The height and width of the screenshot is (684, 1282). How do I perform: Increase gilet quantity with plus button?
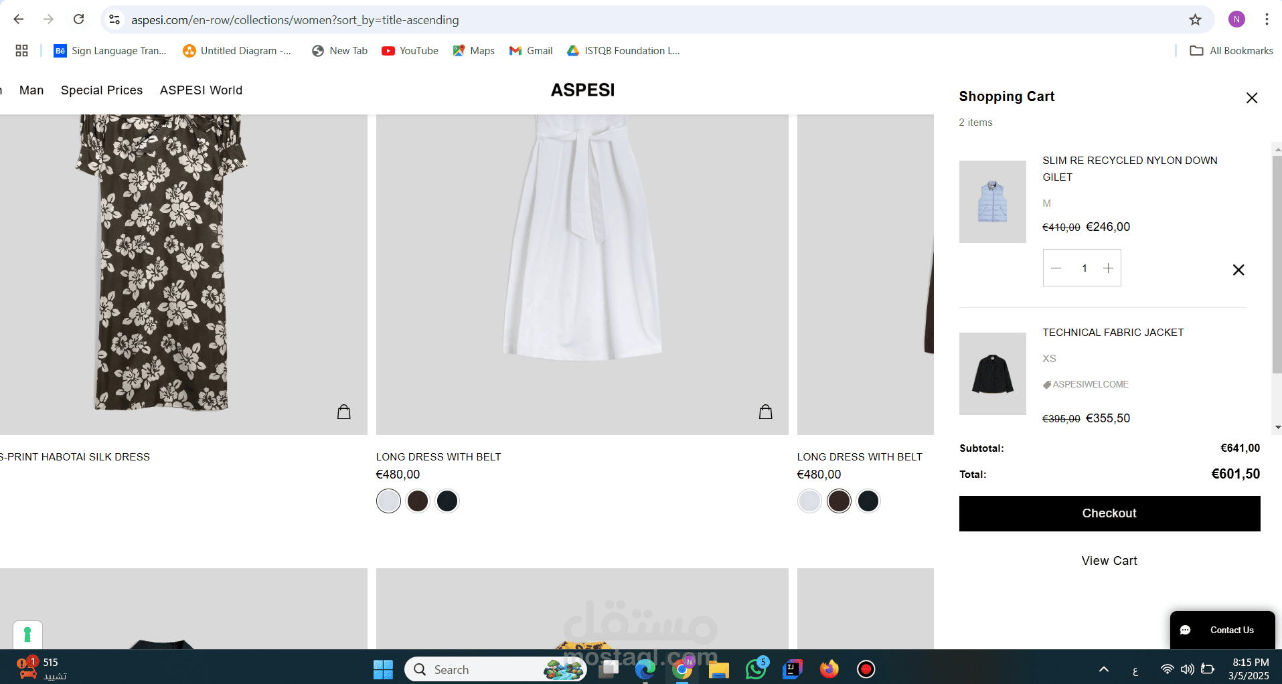point(1108,268)
